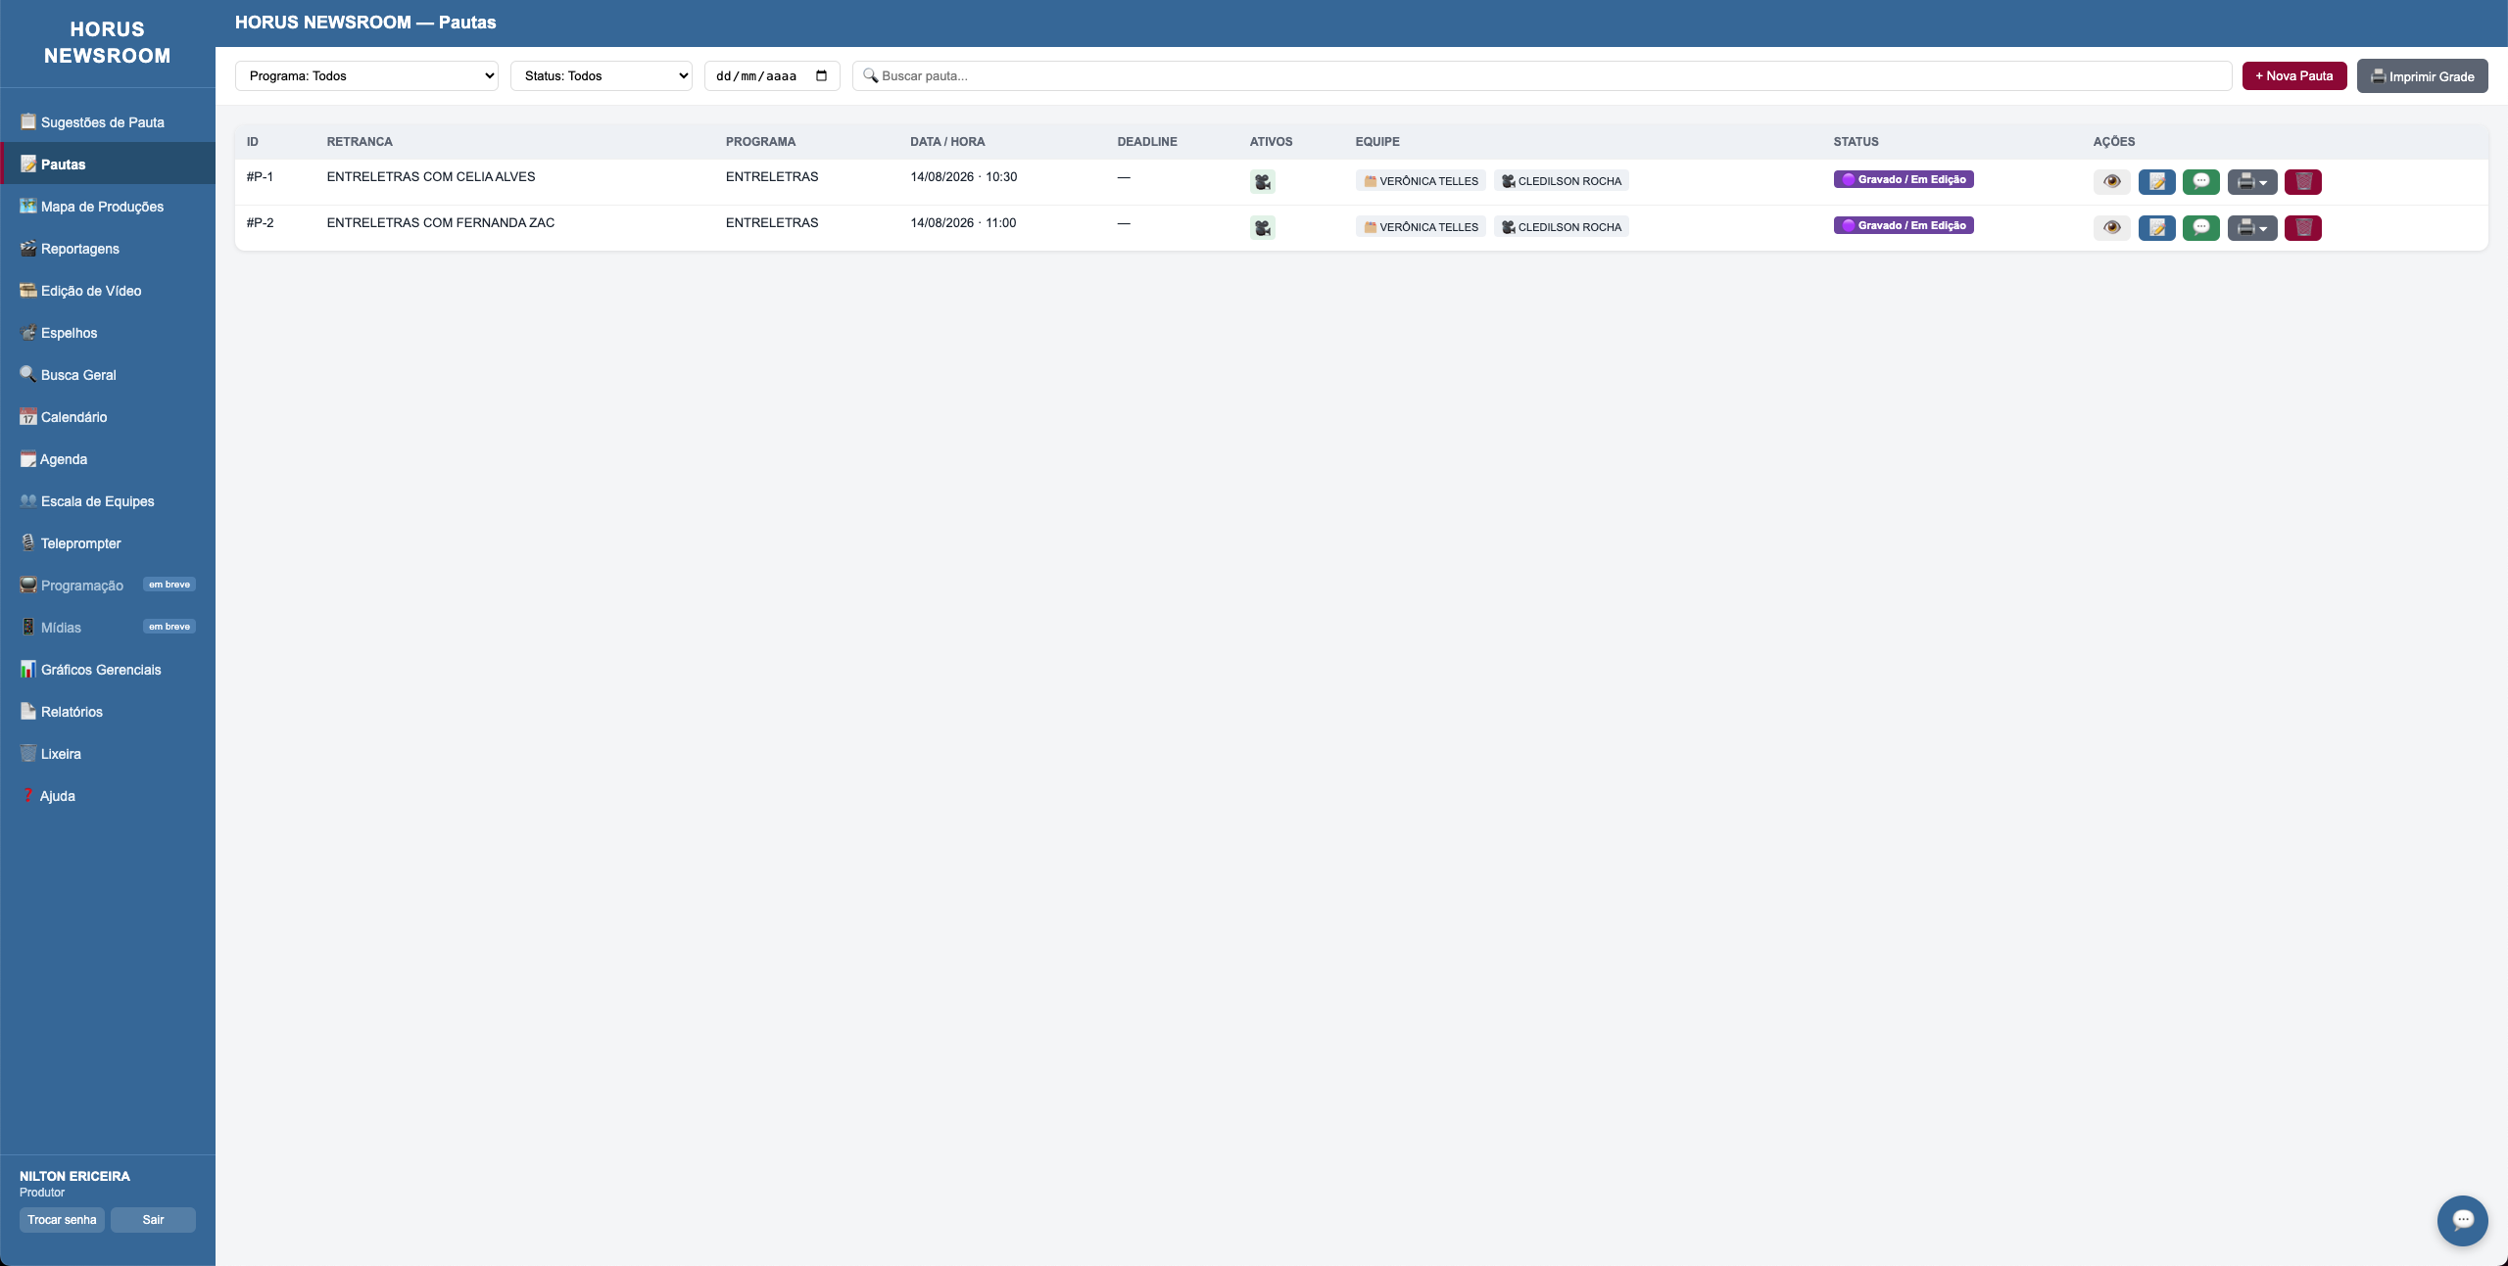
Task: Expand the Programa: Todos filter
Action: 366,75
